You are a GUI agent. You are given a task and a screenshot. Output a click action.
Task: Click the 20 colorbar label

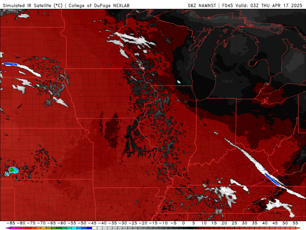click(x=224, y=223)
